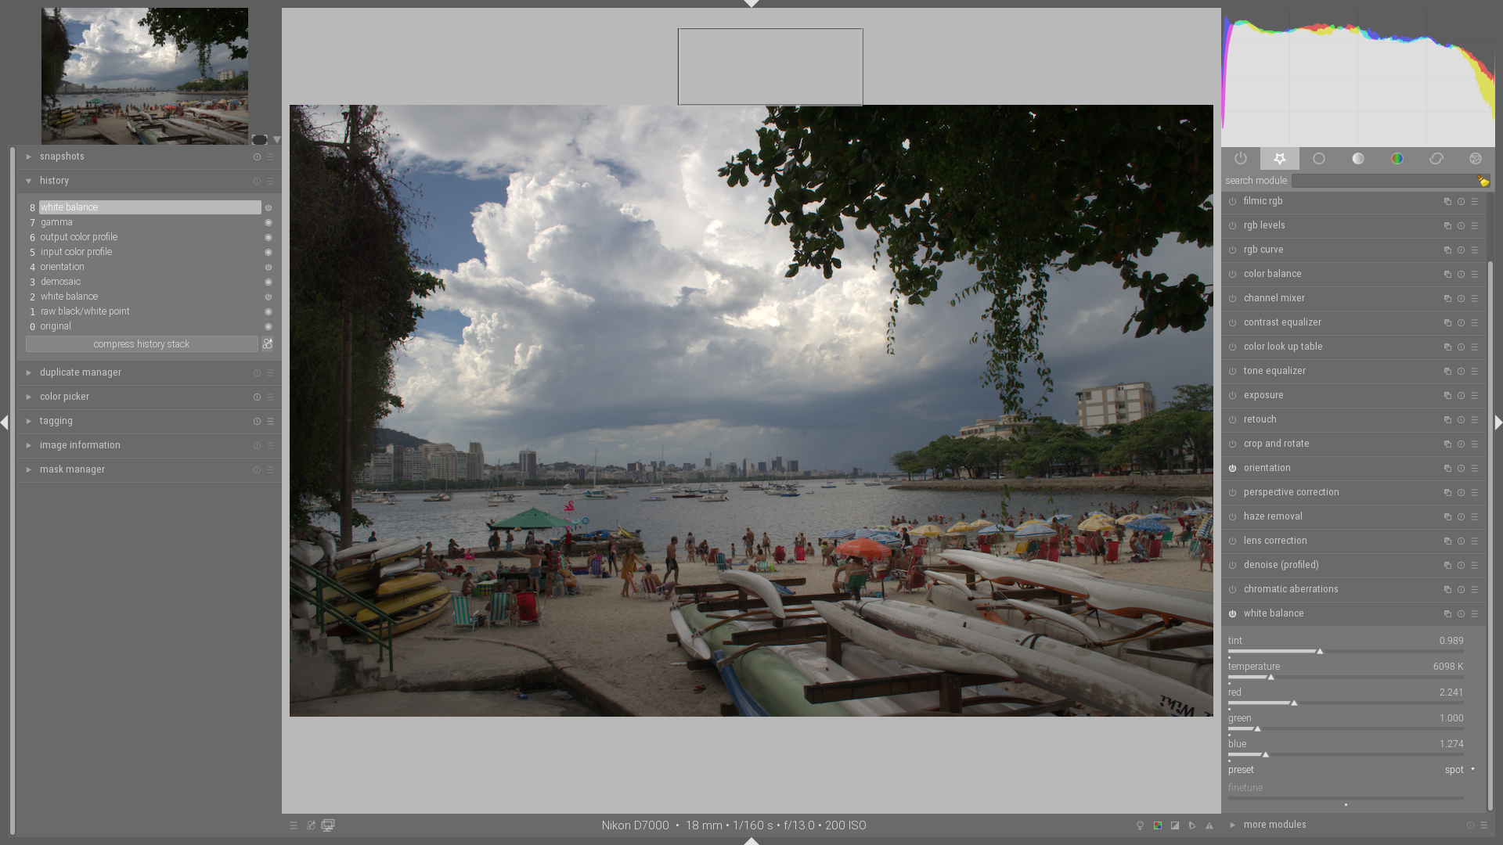
Task: Enable the haze removal module
Action: (x=1233, y=517)
